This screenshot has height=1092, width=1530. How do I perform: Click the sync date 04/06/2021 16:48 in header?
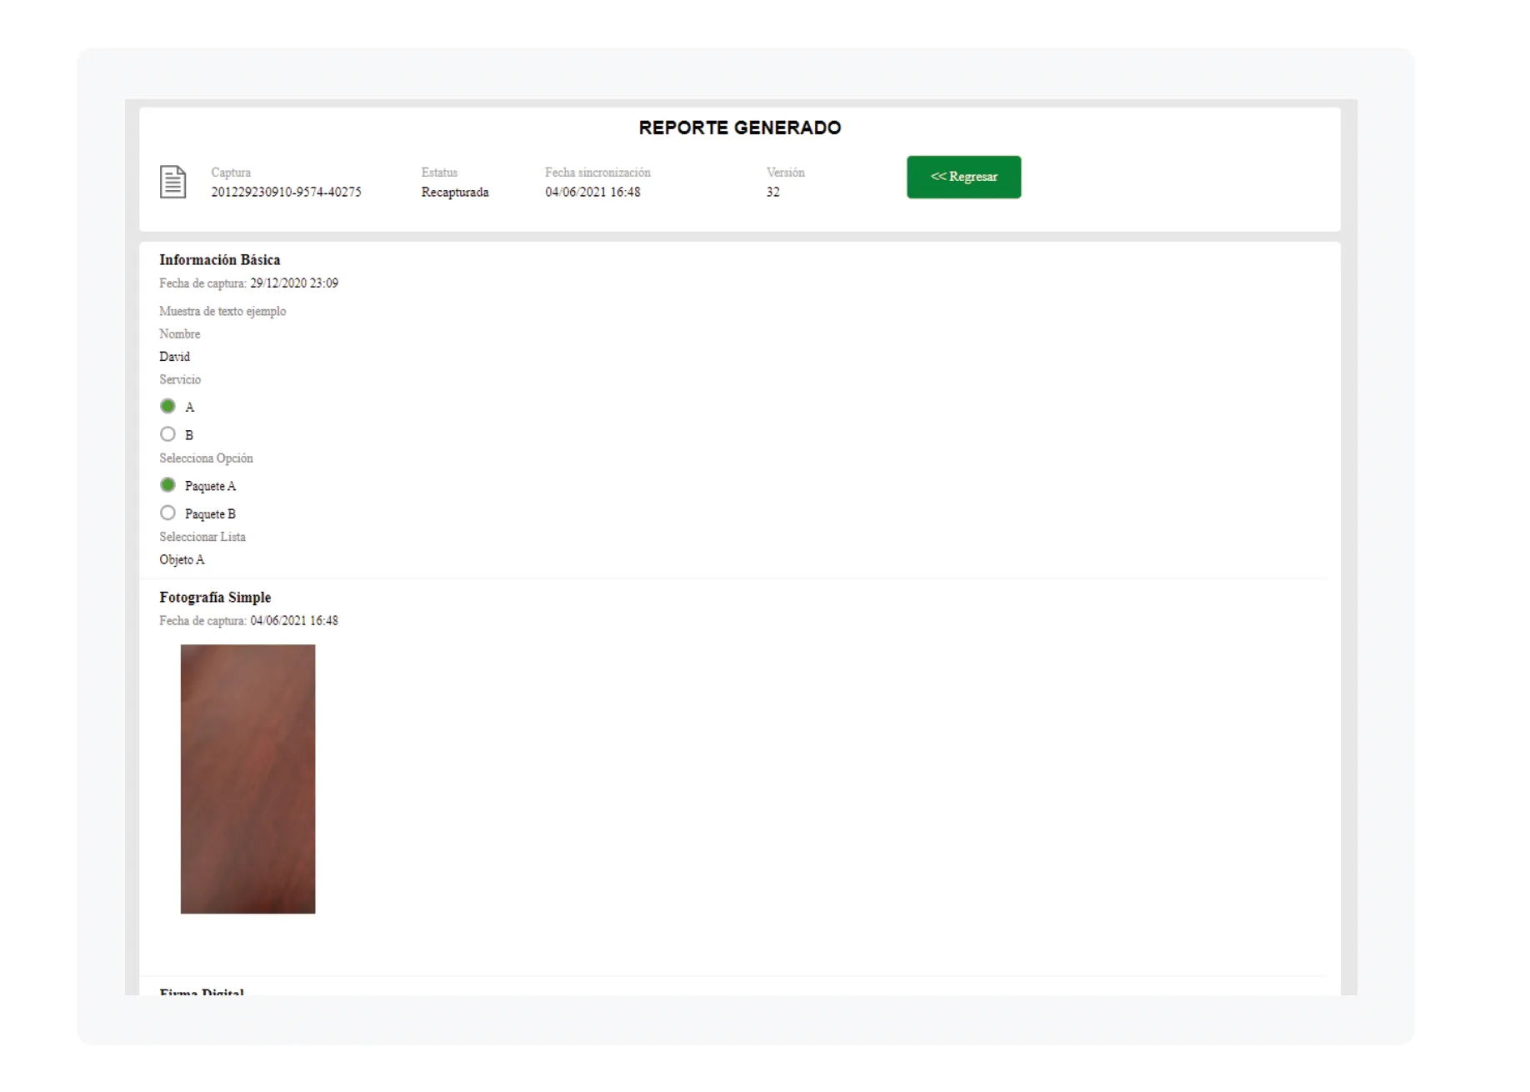tap(592, 192)
